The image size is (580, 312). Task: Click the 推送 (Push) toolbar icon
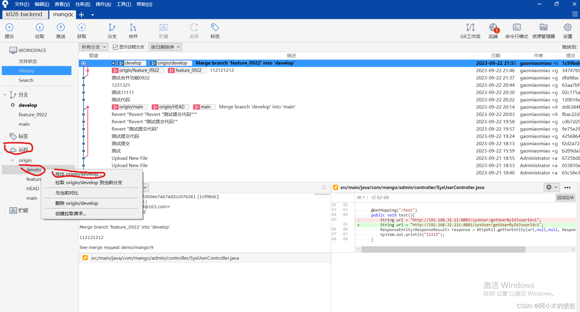(61, 31)
